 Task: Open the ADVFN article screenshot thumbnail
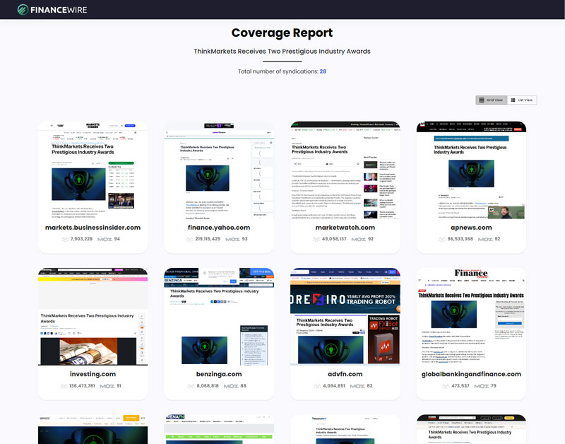(x=345, y=317)
